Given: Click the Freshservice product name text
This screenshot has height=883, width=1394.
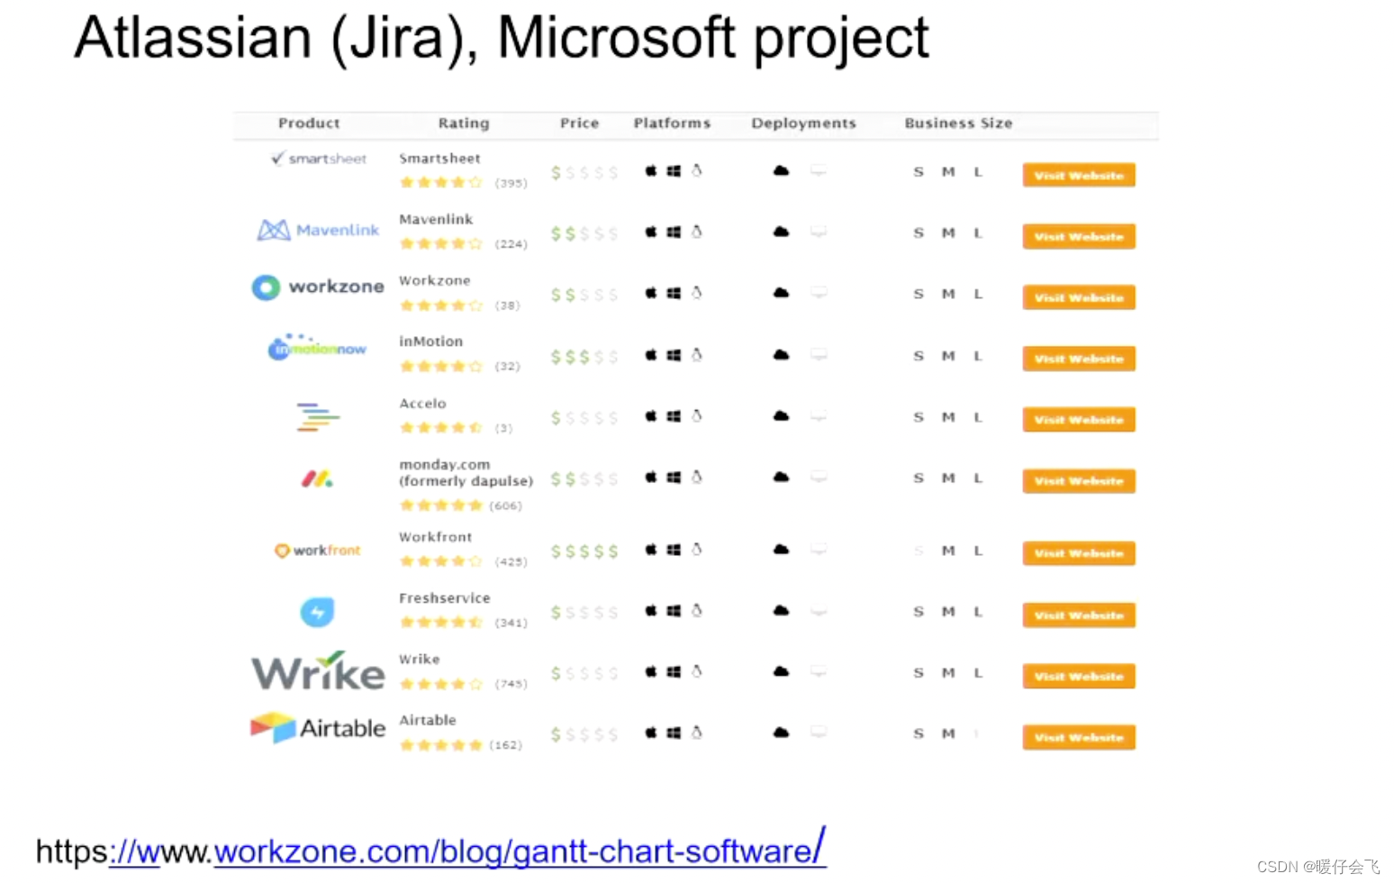Looking at the screenshot, I should pyautogui.click(x=445, y=598).
